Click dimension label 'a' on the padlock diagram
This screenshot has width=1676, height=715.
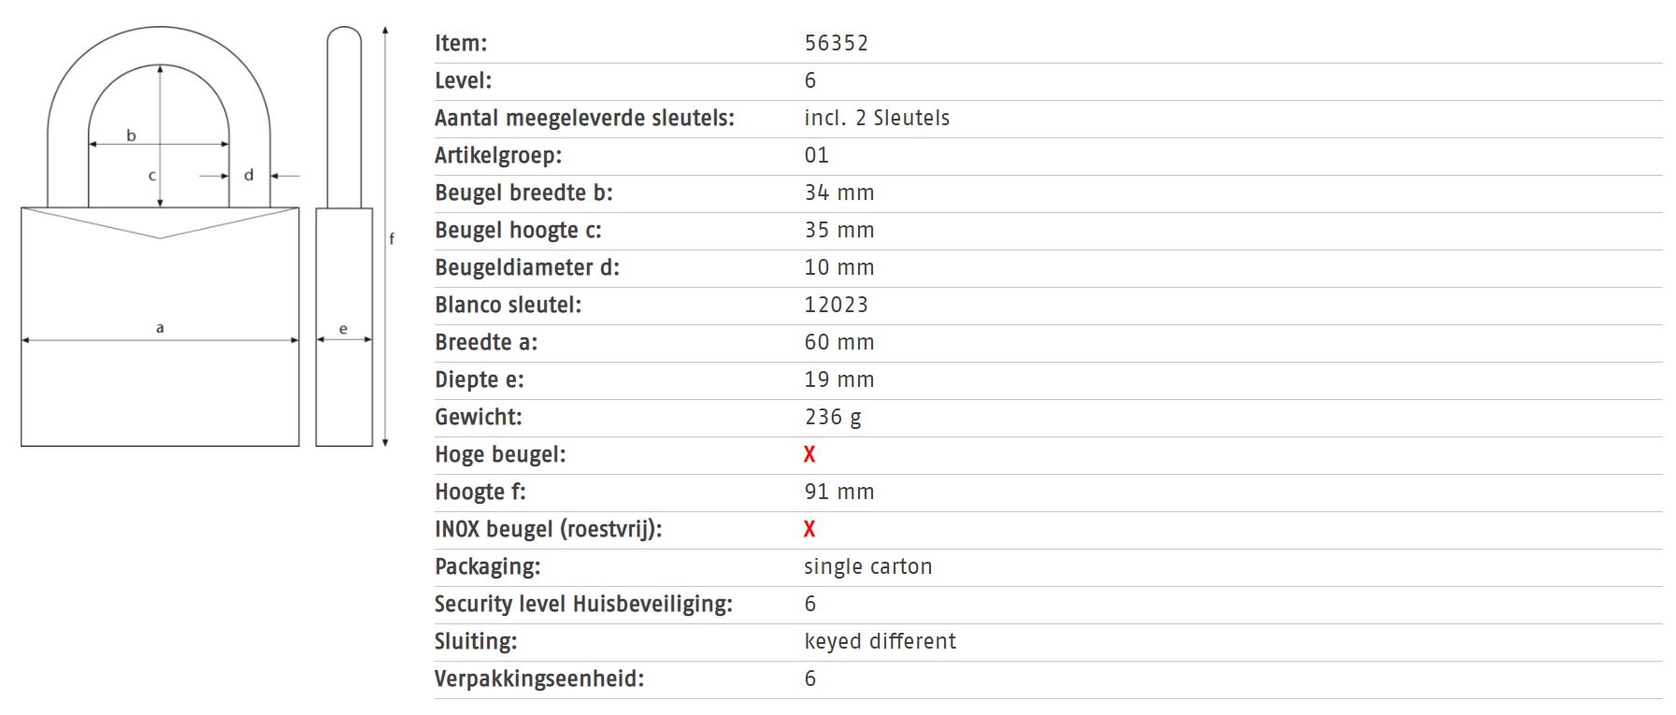(160, 327)
